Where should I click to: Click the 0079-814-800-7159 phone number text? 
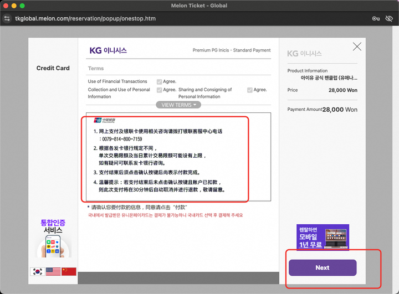(122, 139)
